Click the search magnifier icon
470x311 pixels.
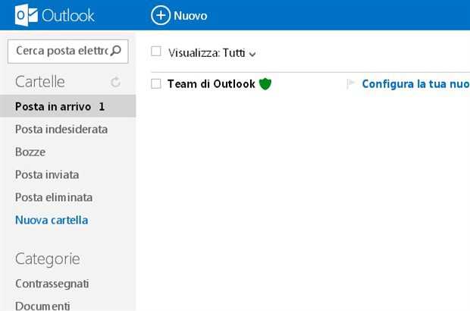[x=116, y=51]
